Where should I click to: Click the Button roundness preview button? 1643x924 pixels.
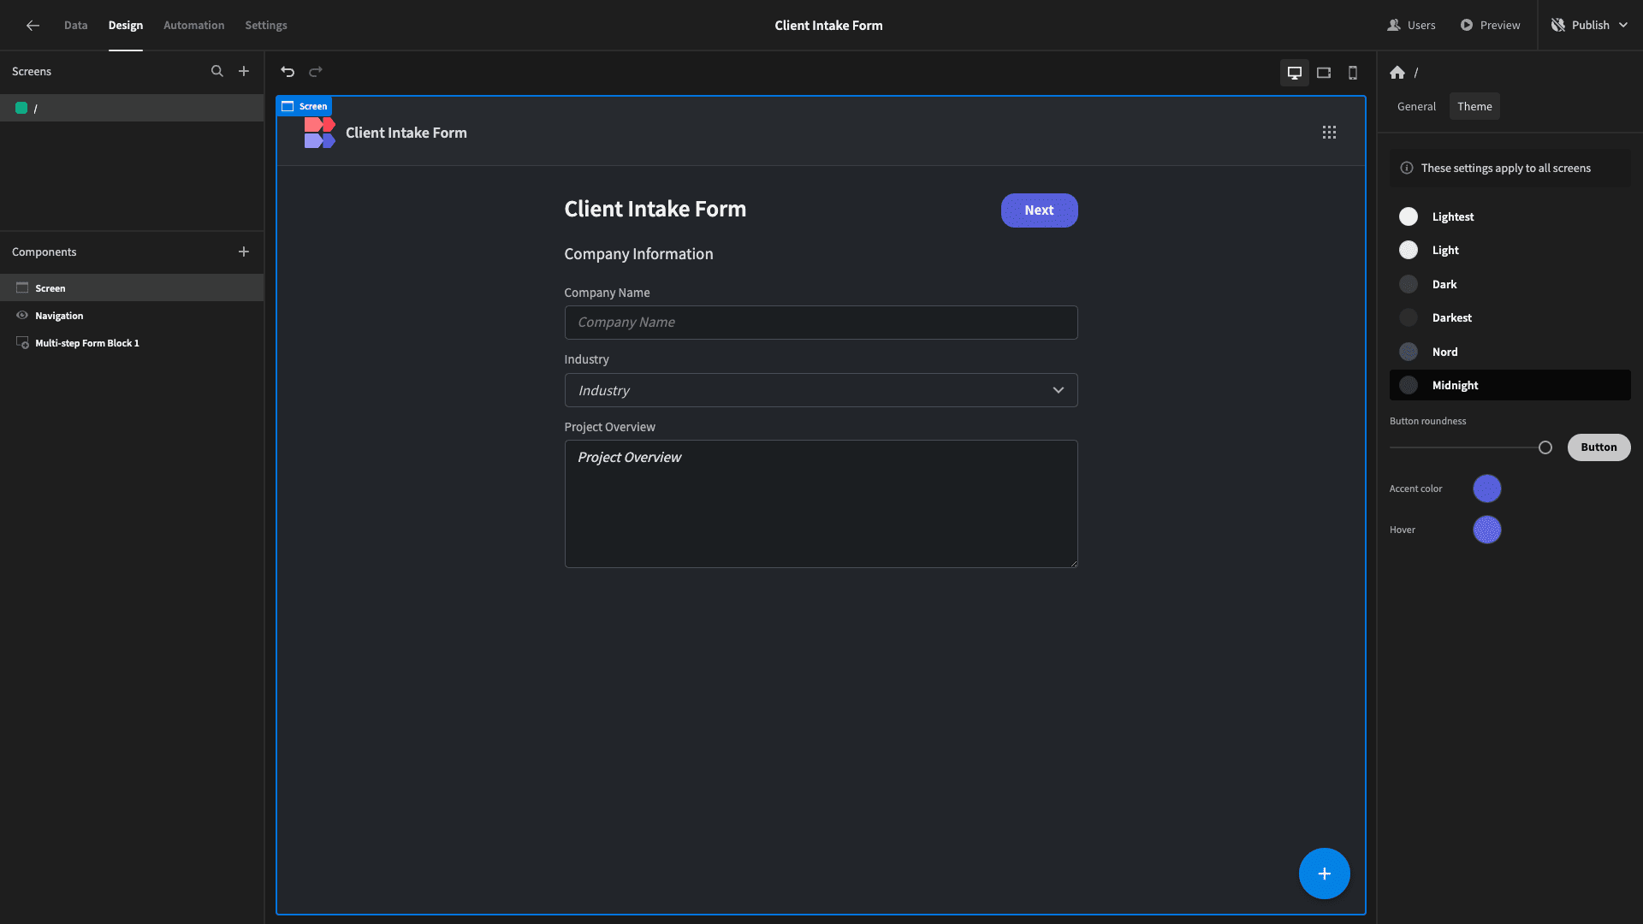1599,447
